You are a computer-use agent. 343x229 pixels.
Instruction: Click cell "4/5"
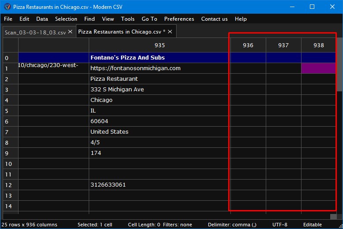click(160, 143)
